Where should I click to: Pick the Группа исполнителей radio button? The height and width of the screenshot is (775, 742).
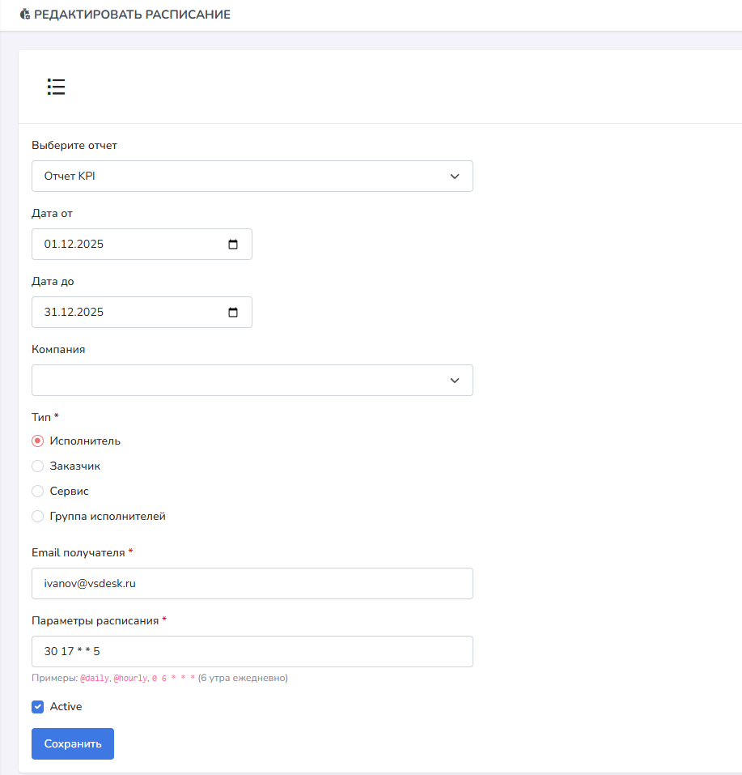coord(37,517)
